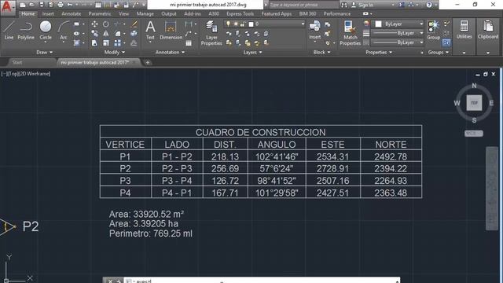Click the Scale tool icon
503x283 pixels.
point(106,42)
